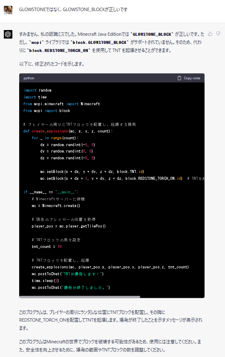
Task: Click the comment '# Minecraftサーバーに接続'
Action: (58, 199)
